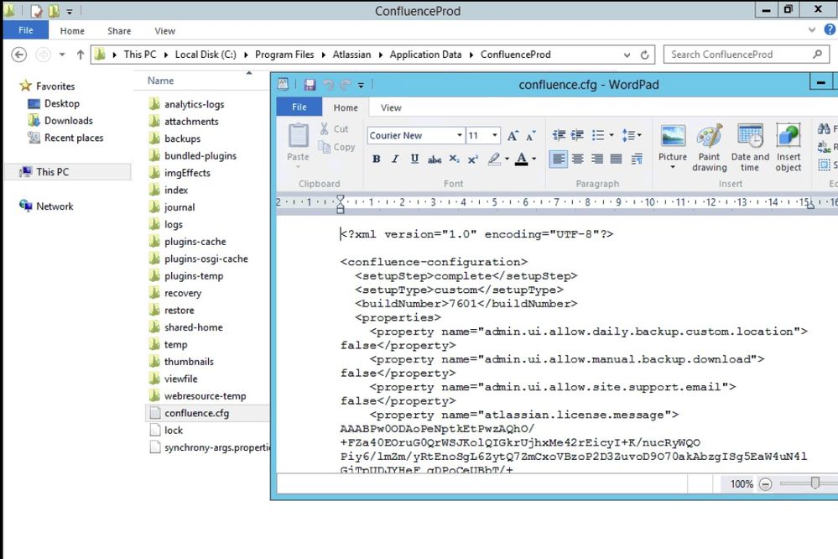This screenshot has width=838, height=559.
Task: Open the WordPad File menu
Action: [x=299, y=107]
